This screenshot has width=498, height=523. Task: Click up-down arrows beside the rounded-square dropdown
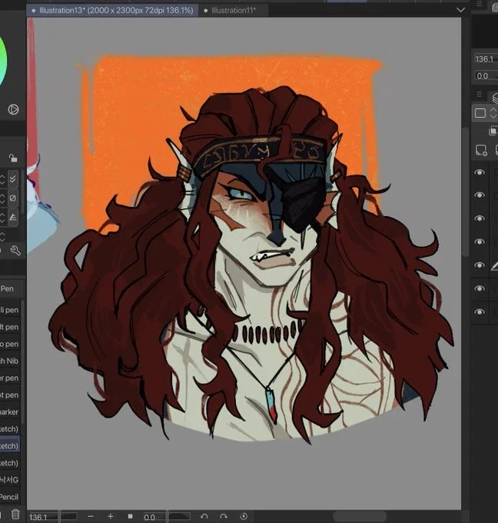click(x=493, y=113)
